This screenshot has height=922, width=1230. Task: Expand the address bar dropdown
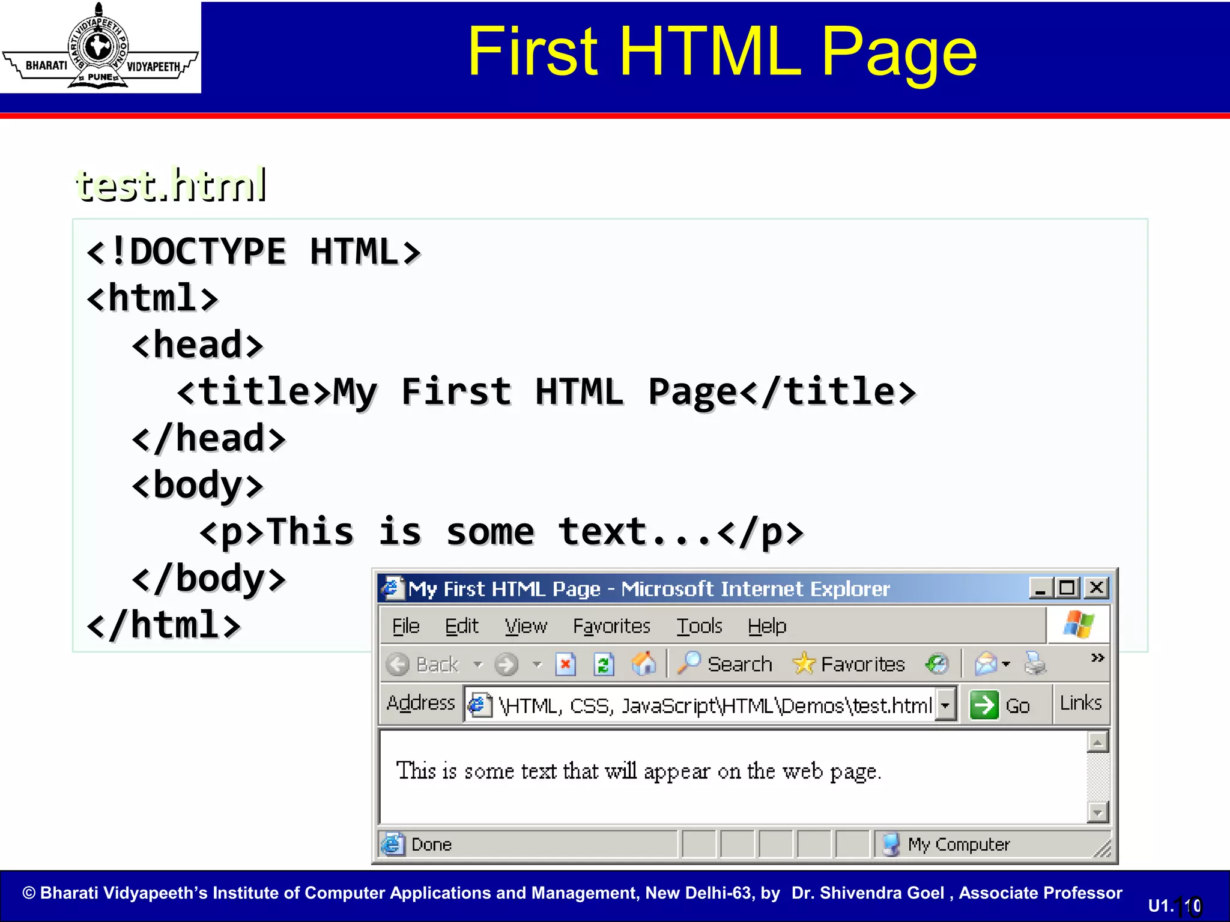(945, 705)
